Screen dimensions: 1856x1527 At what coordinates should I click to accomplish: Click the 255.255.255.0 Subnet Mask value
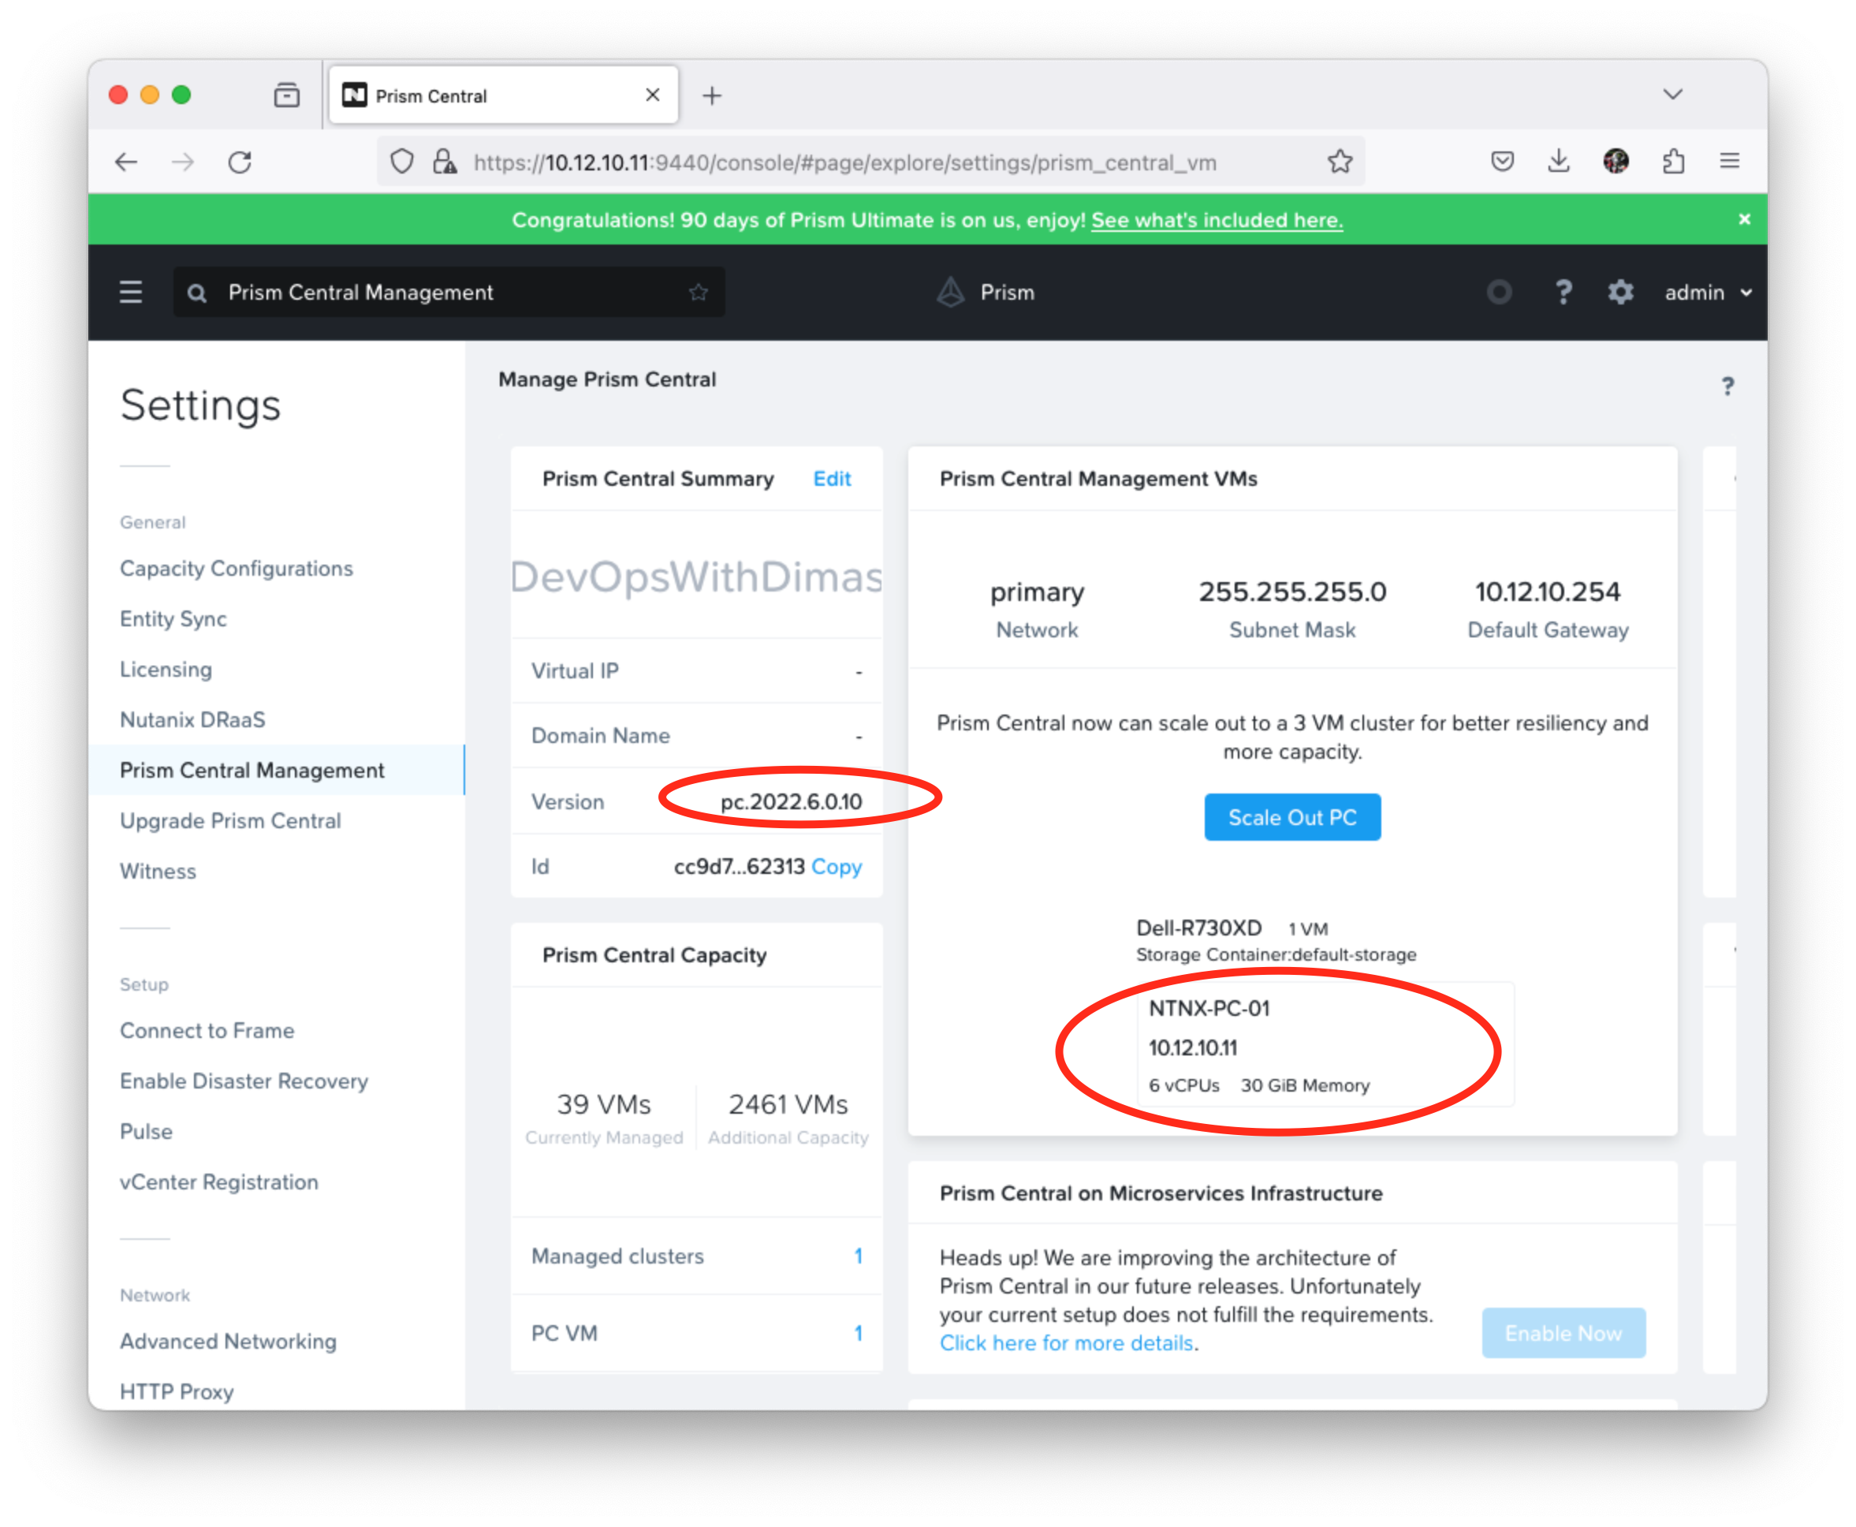(x=1292, y=592)
